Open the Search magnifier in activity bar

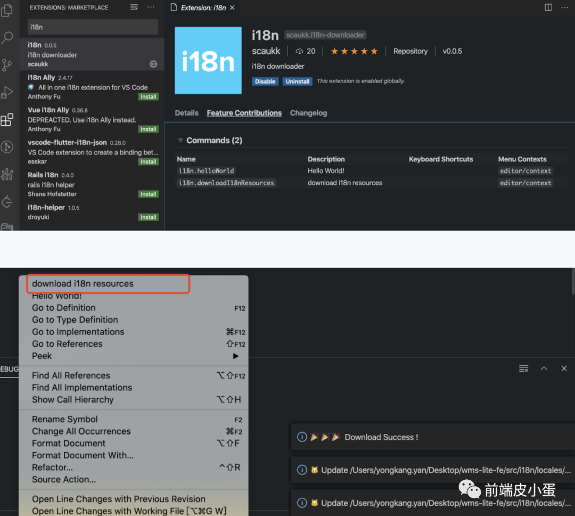pos(7,37)
